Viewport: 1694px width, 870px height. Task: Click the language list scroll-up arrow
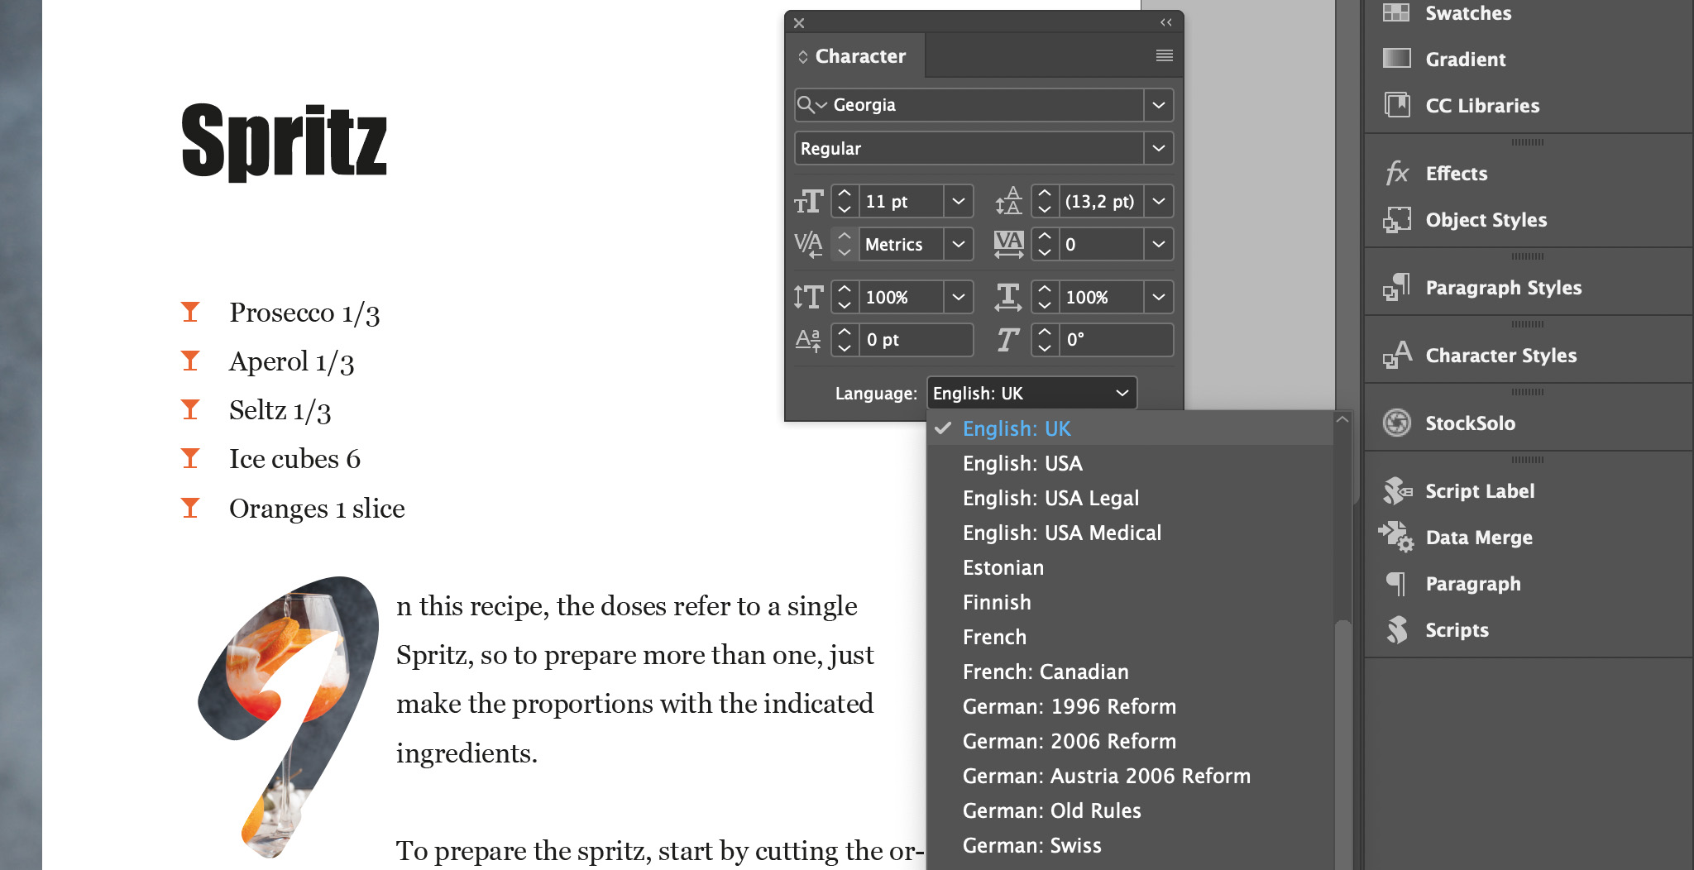click(1342, 419)
